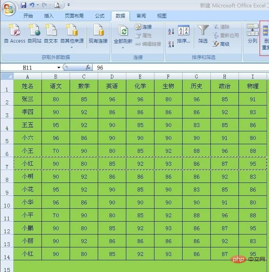Image resolution: width=269 pixels, height=272 pixels.
Task: Click the 连接 (Connections) button
Action: click(x=143, y=27)
